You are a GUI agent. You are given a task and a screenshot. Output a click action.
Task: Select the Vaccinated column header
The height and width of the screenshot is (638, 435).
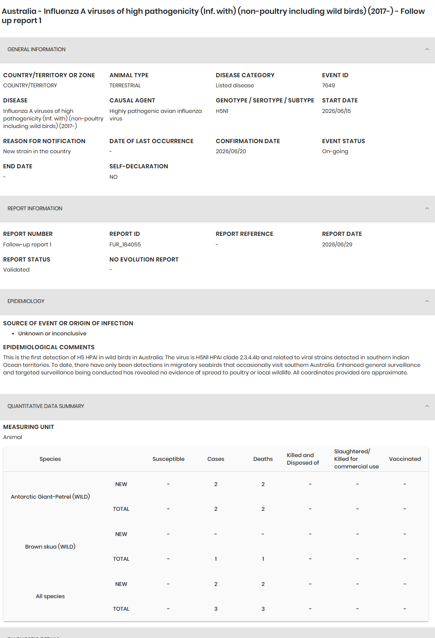click(405, 459)
